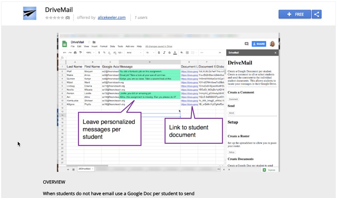Select the Paint format roller icon
Screen dimensions: 338x198
click(81, 53)
